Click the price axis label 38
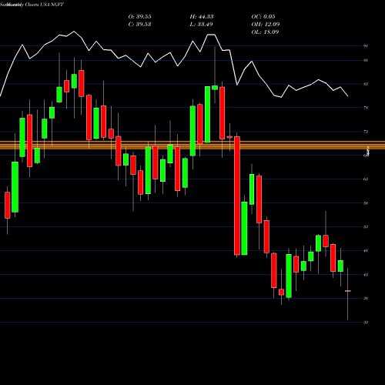The height and width of the screenshot is (385, 385). 366,299
